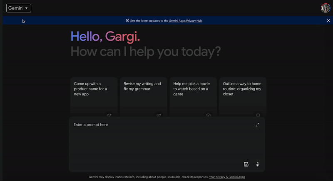Click the checkmark icon in the banner
The image size is (333, 181).
127,20
